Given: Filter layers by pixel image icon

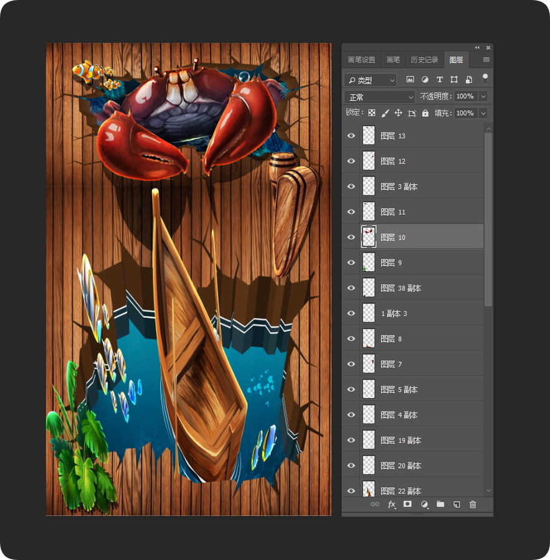Looking at the screenshot, I should coord(410,80).
